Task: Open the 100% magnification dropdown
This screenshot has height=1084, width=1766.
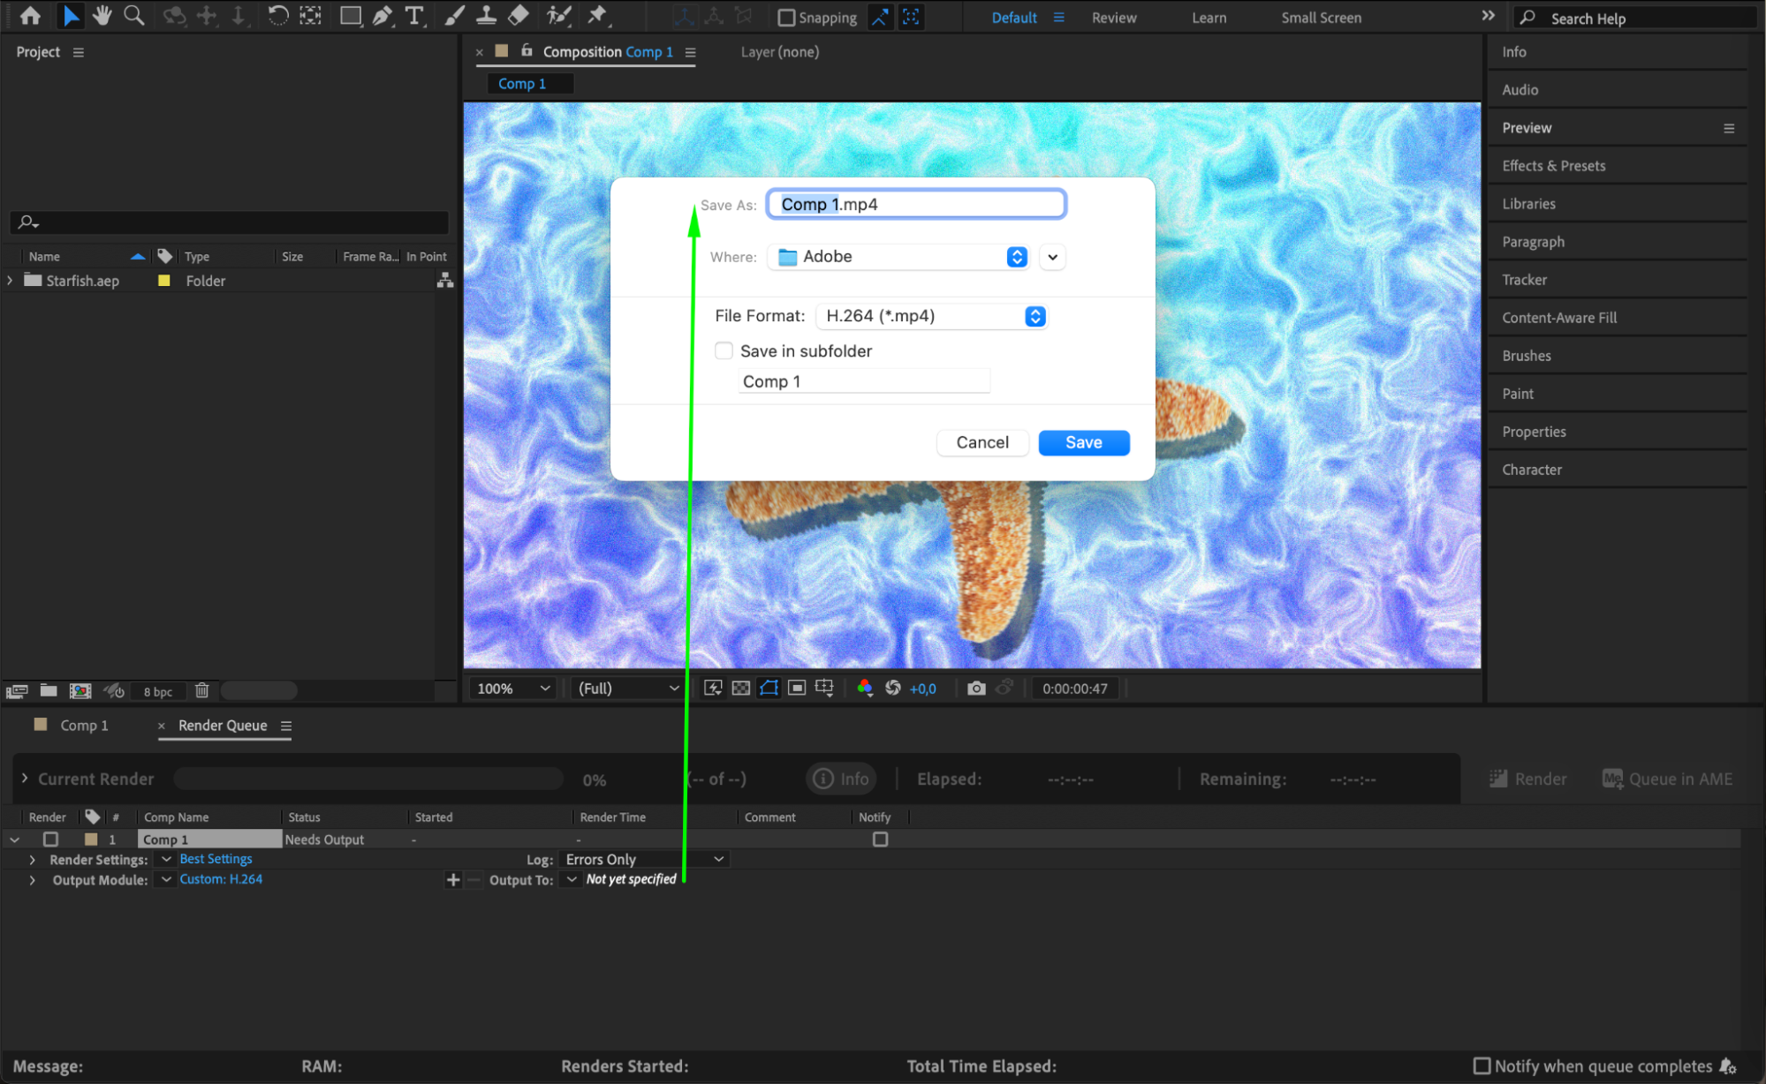Action: (x=512, y=688)
